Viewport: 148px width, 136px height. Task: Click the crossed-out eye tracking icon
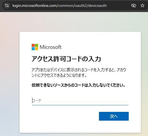(x=134, y=5)
